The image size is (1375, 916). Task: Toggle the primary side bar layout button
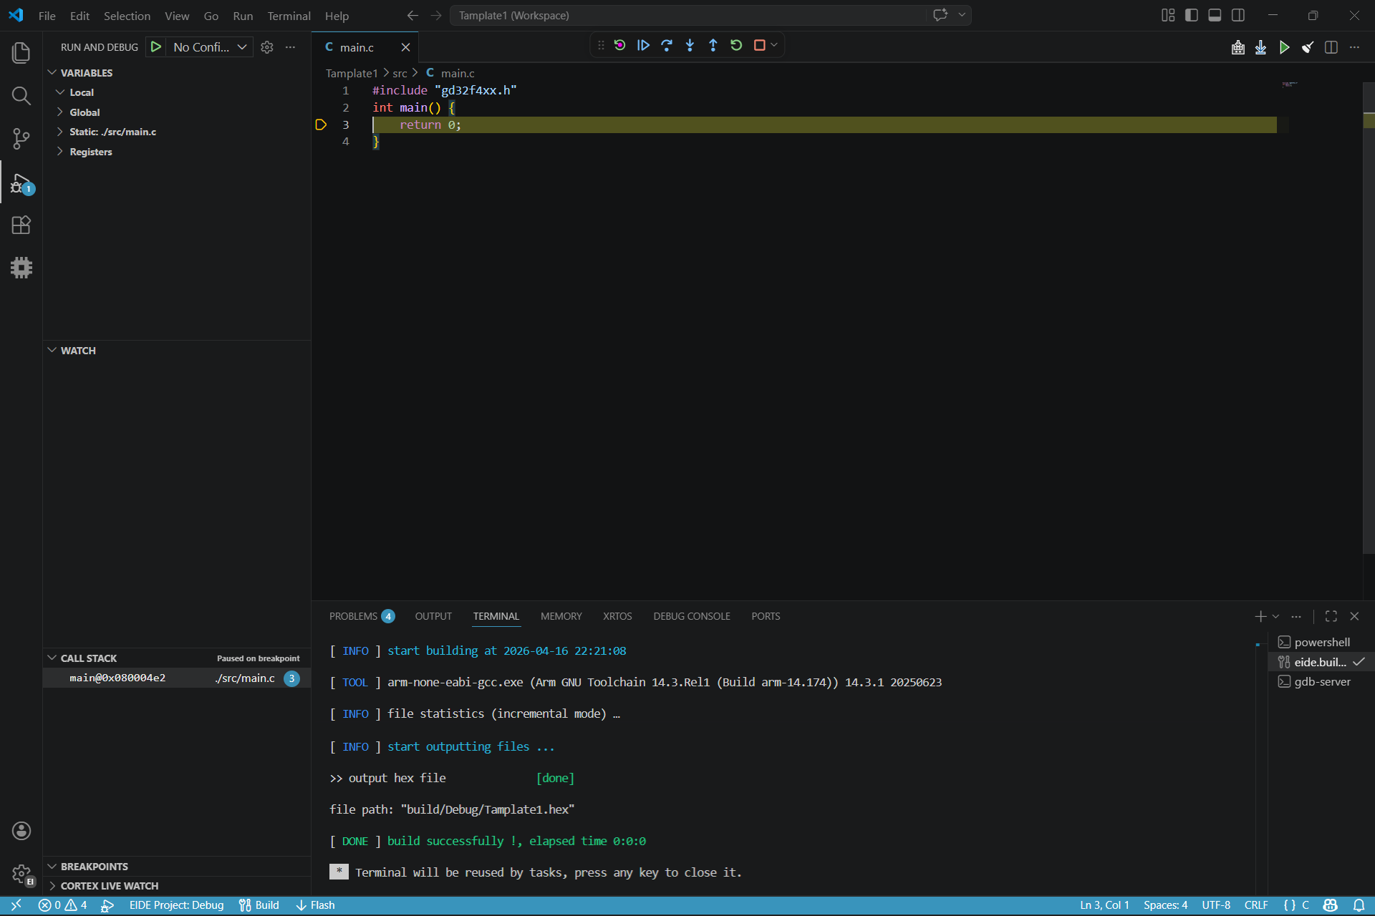click(x=1192, y=15)
